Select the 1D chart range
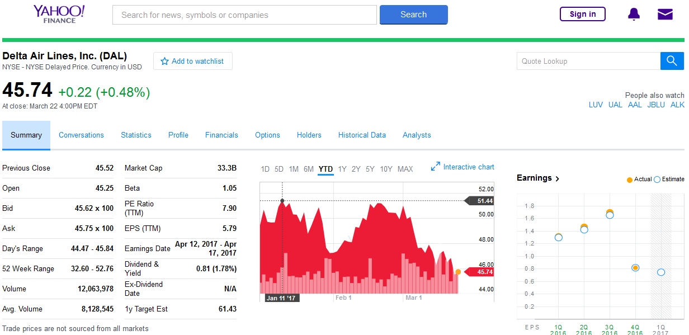689x335 pixels. [265, 169]
